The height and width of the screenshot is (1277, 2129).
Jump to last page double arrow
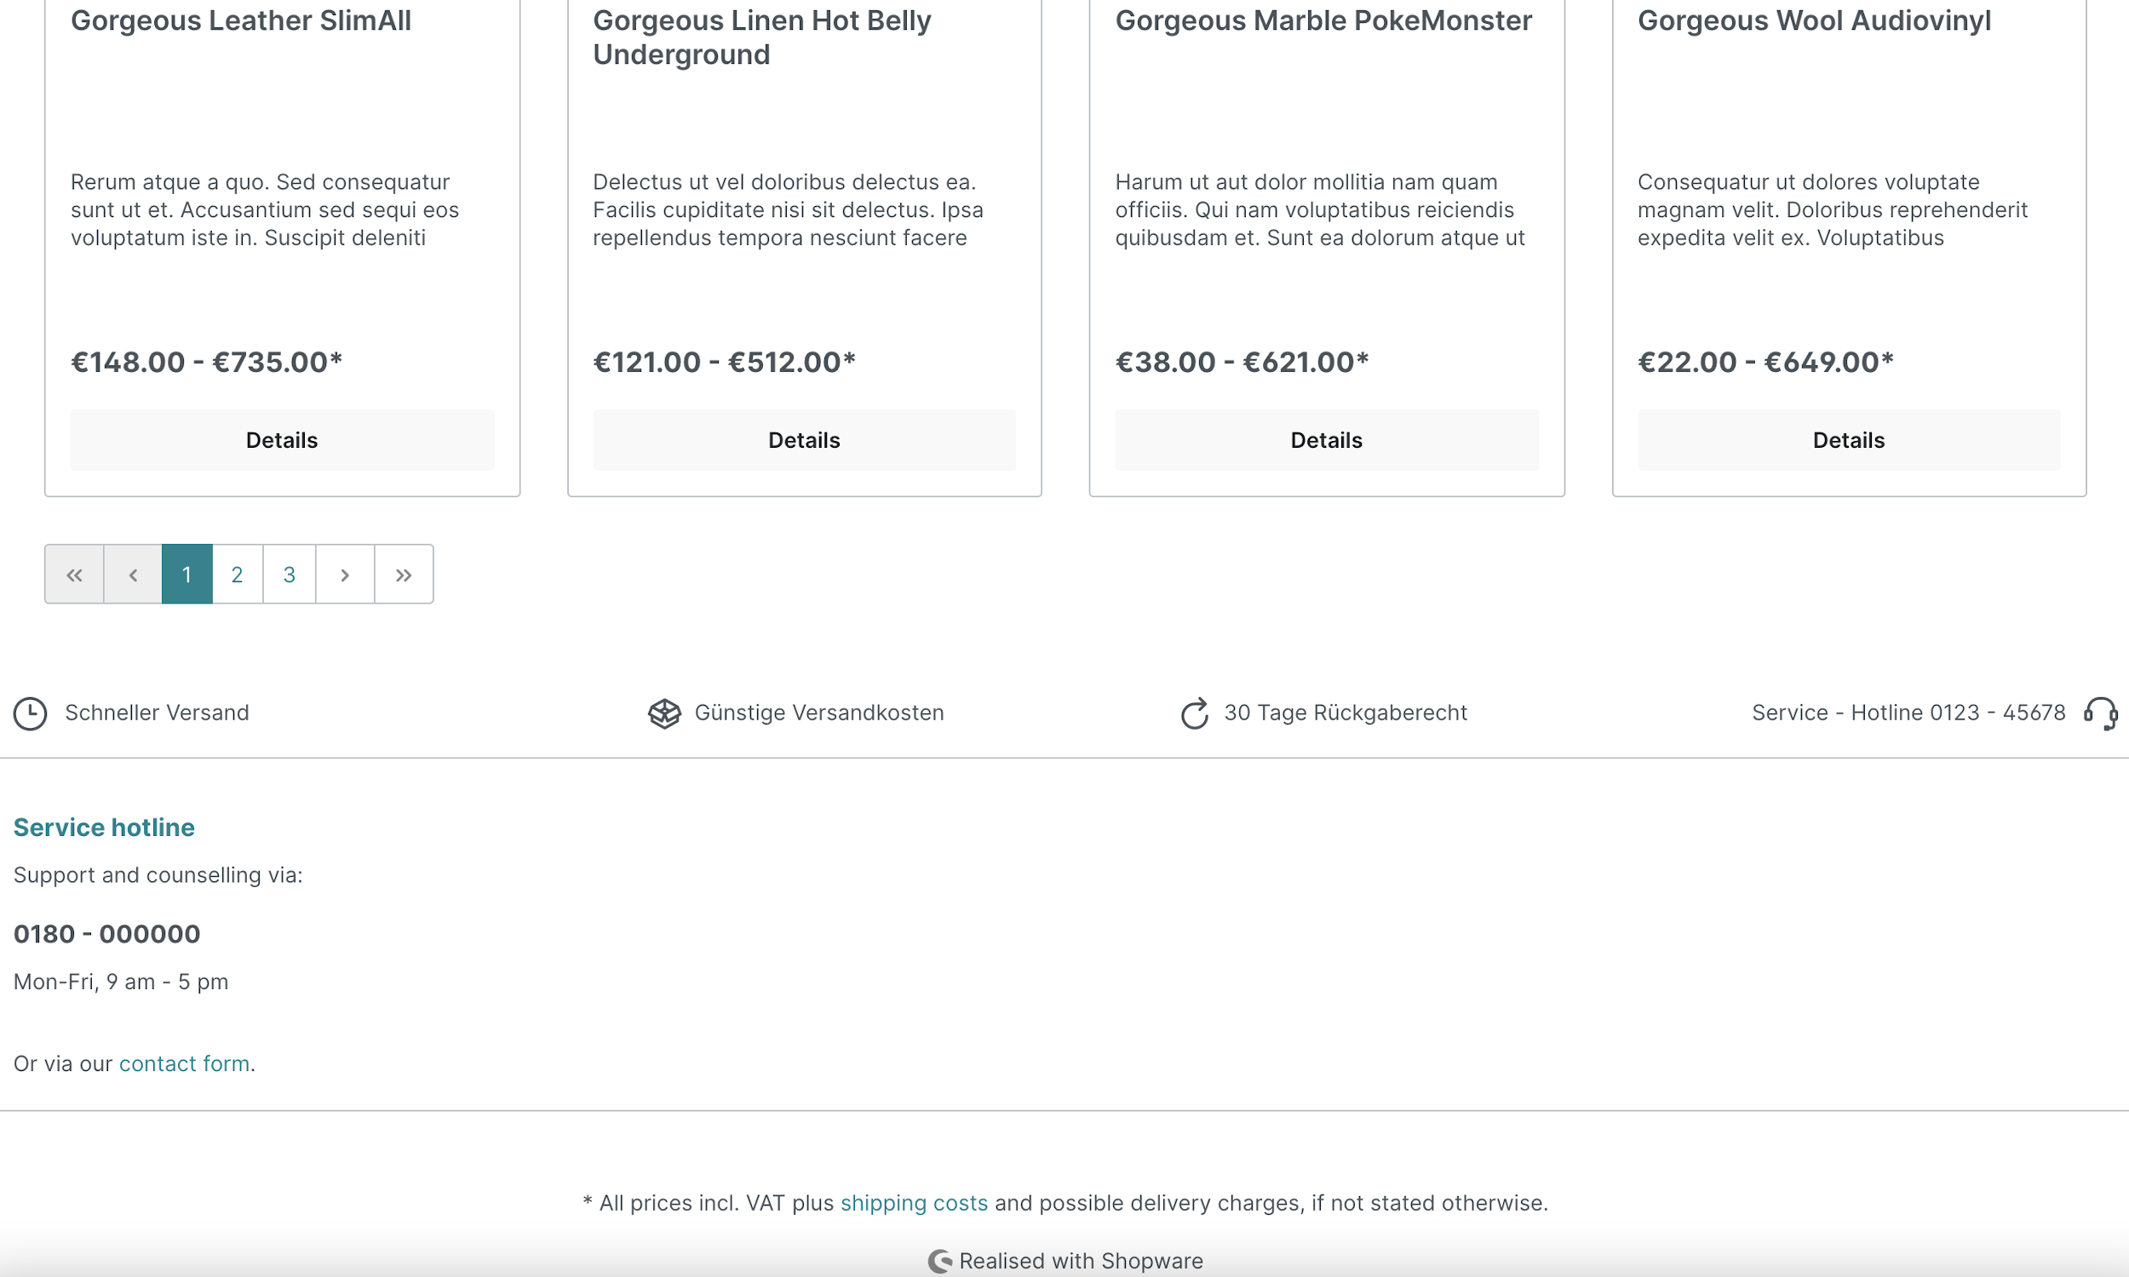[404, 574]
